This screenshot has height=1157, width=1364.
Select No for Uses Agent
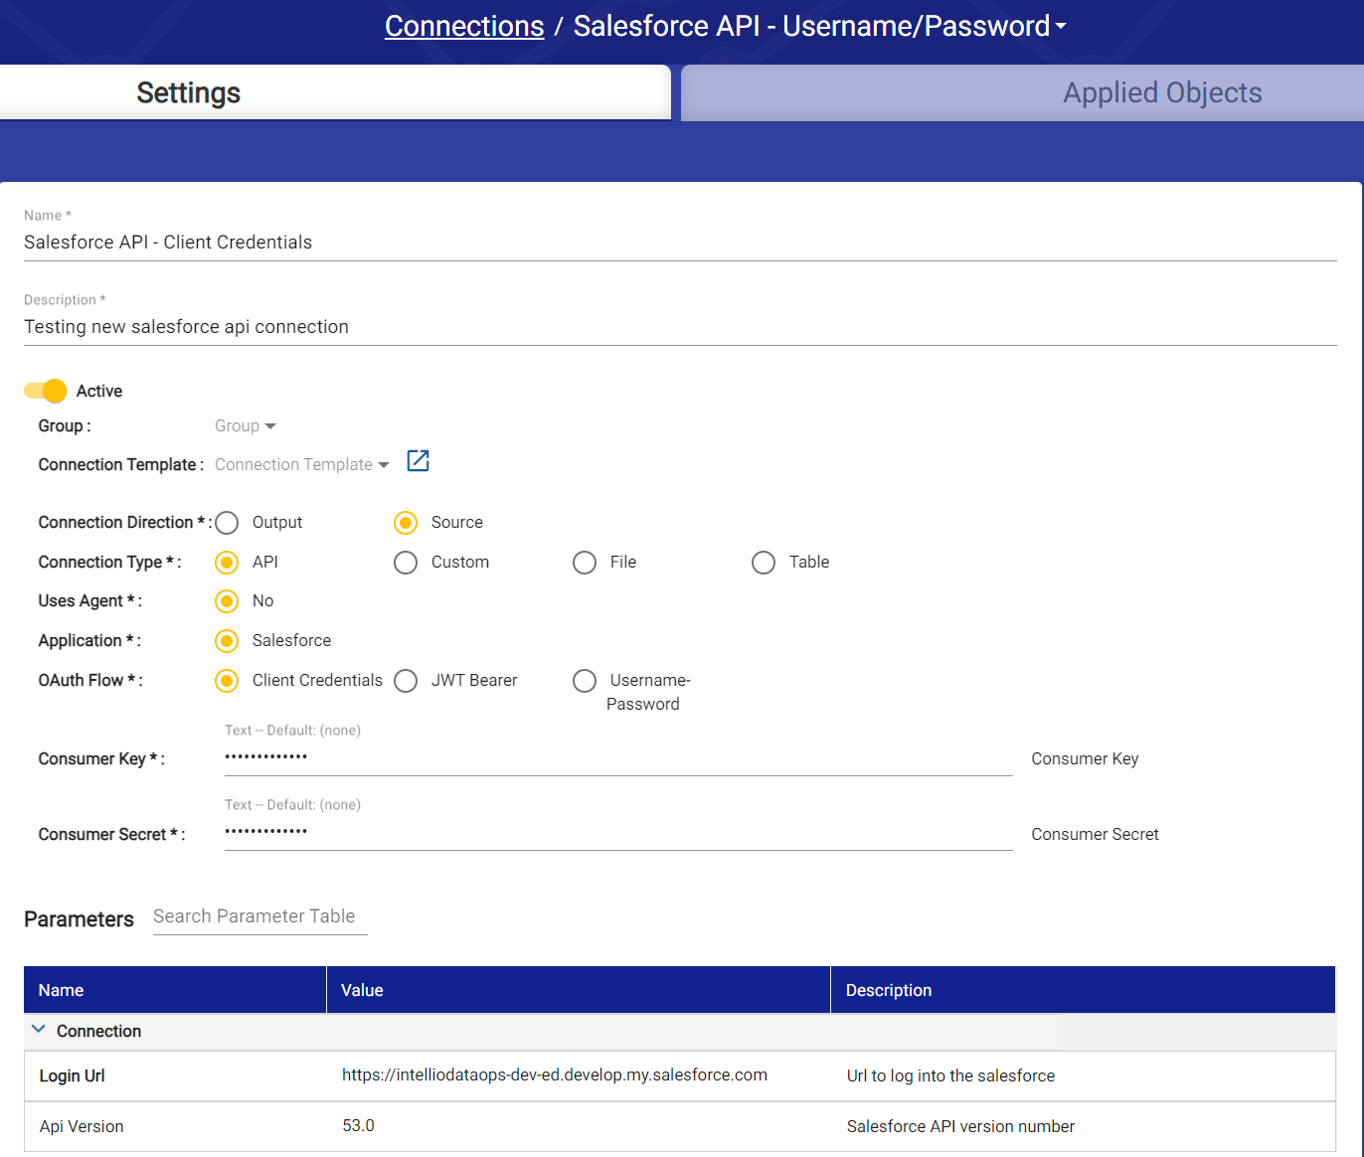(x=227, y=601)
